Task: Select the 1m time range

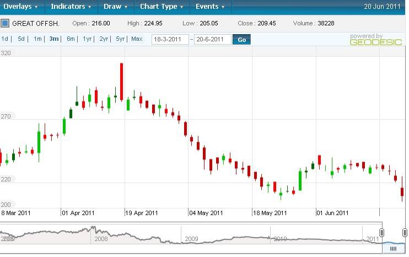Action: click(37, 39)
